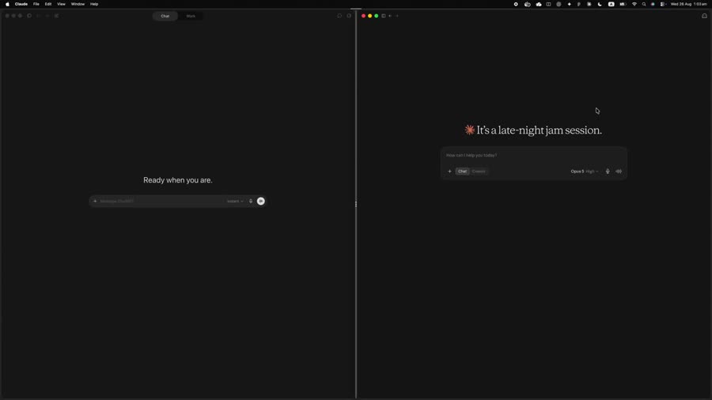Focus the left window message input field

(161, 201)
